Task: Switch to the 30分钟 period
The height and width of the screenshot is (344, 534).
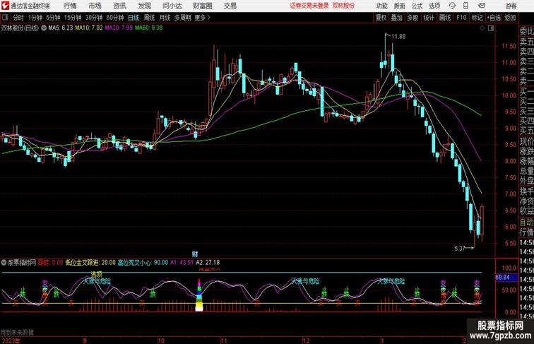Action: click(x=94, y=18)
